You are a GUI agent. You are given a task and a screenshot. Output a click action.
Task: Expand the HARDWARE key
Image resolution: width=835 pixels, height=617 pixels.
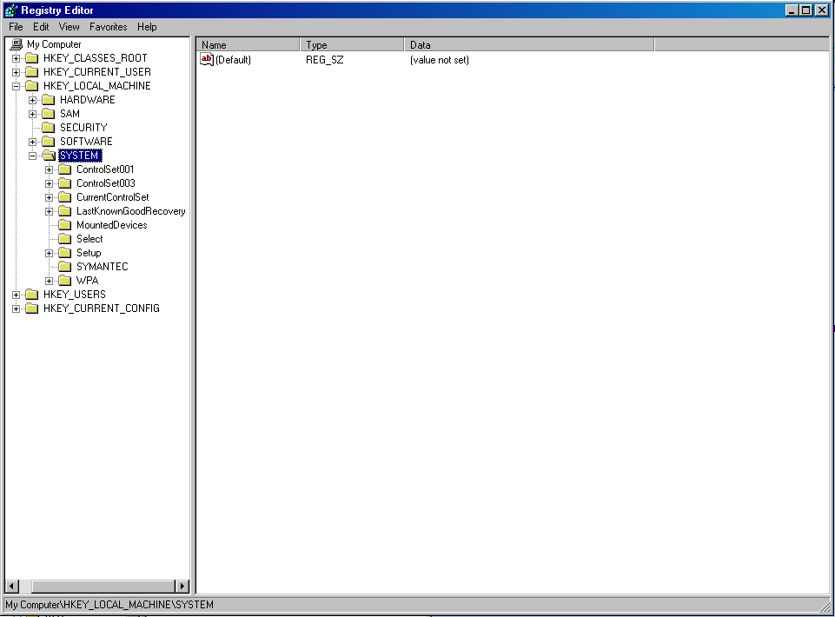pyautogui.click(x=32, y=100)
